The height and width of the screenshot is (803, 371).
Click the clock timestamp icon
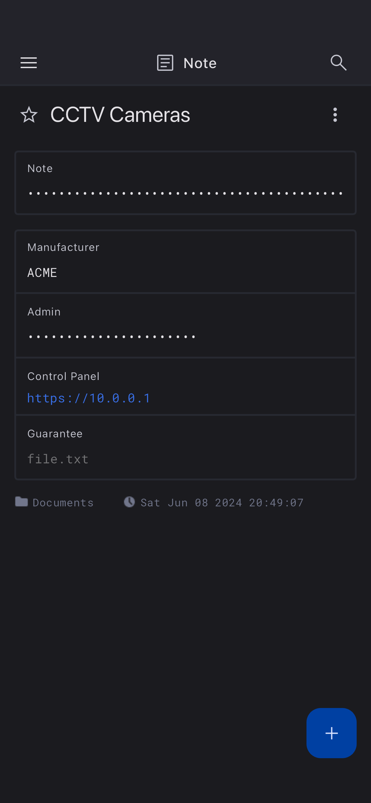(129, 502)
